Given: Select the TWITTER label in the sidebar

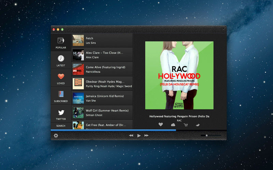Looking at the screenshot, I should [x=61, y=119].
